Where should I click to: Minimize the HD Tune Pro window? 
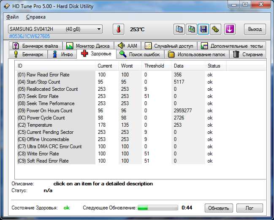click(x=233, y=5)
